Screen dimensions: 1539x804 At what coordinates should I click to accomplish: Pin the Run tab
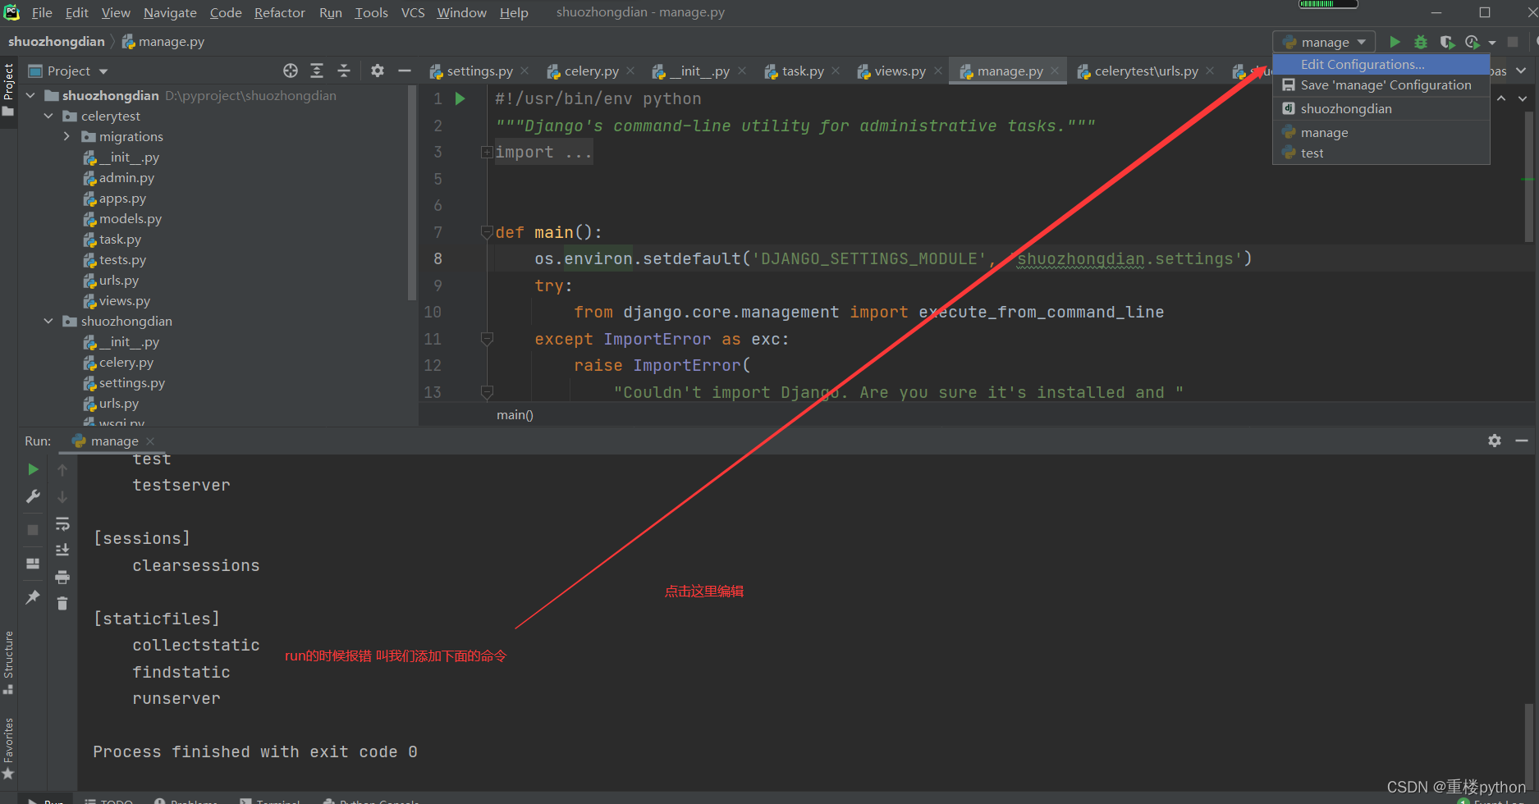pos(33,597)
